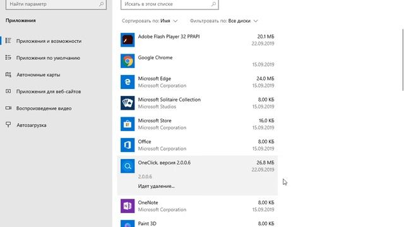Select Adobe Flash Player 32 PPAPI entry
This screenshot has width=404, height=227.
click(169, 37)
